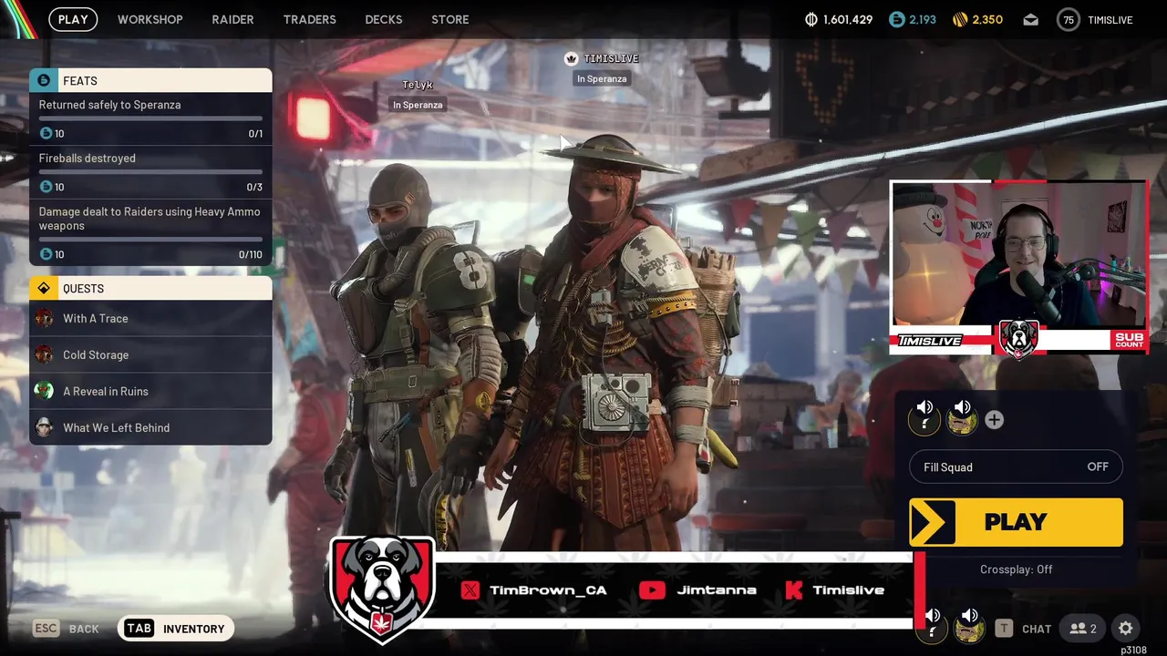The image size is (1167, 656).
Task: Select the Heavy Ammo damage feat
Action: pos(150,232)
